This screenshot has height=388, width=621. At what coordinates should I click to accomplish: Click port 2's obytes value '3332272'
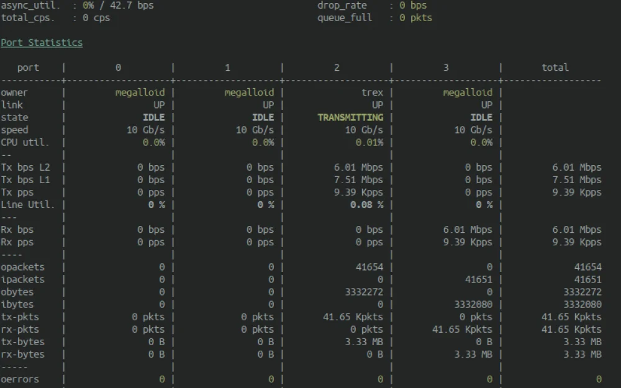coord(364,292)
